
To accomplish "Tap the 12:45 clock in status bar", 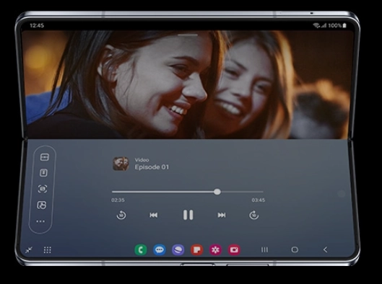I will coord(37,25).
